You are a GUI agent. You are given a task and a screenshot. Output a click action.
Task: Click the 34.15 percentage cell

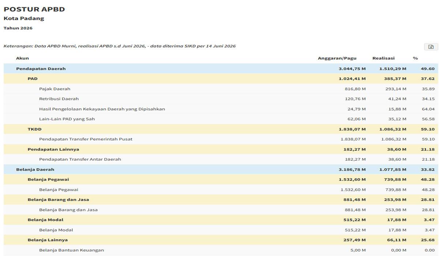[x=428, y=99]
